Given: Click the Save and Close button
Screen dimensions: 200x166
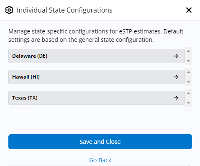Looking at the screenshot, I should pyautogui.click(x=100, y=142).
